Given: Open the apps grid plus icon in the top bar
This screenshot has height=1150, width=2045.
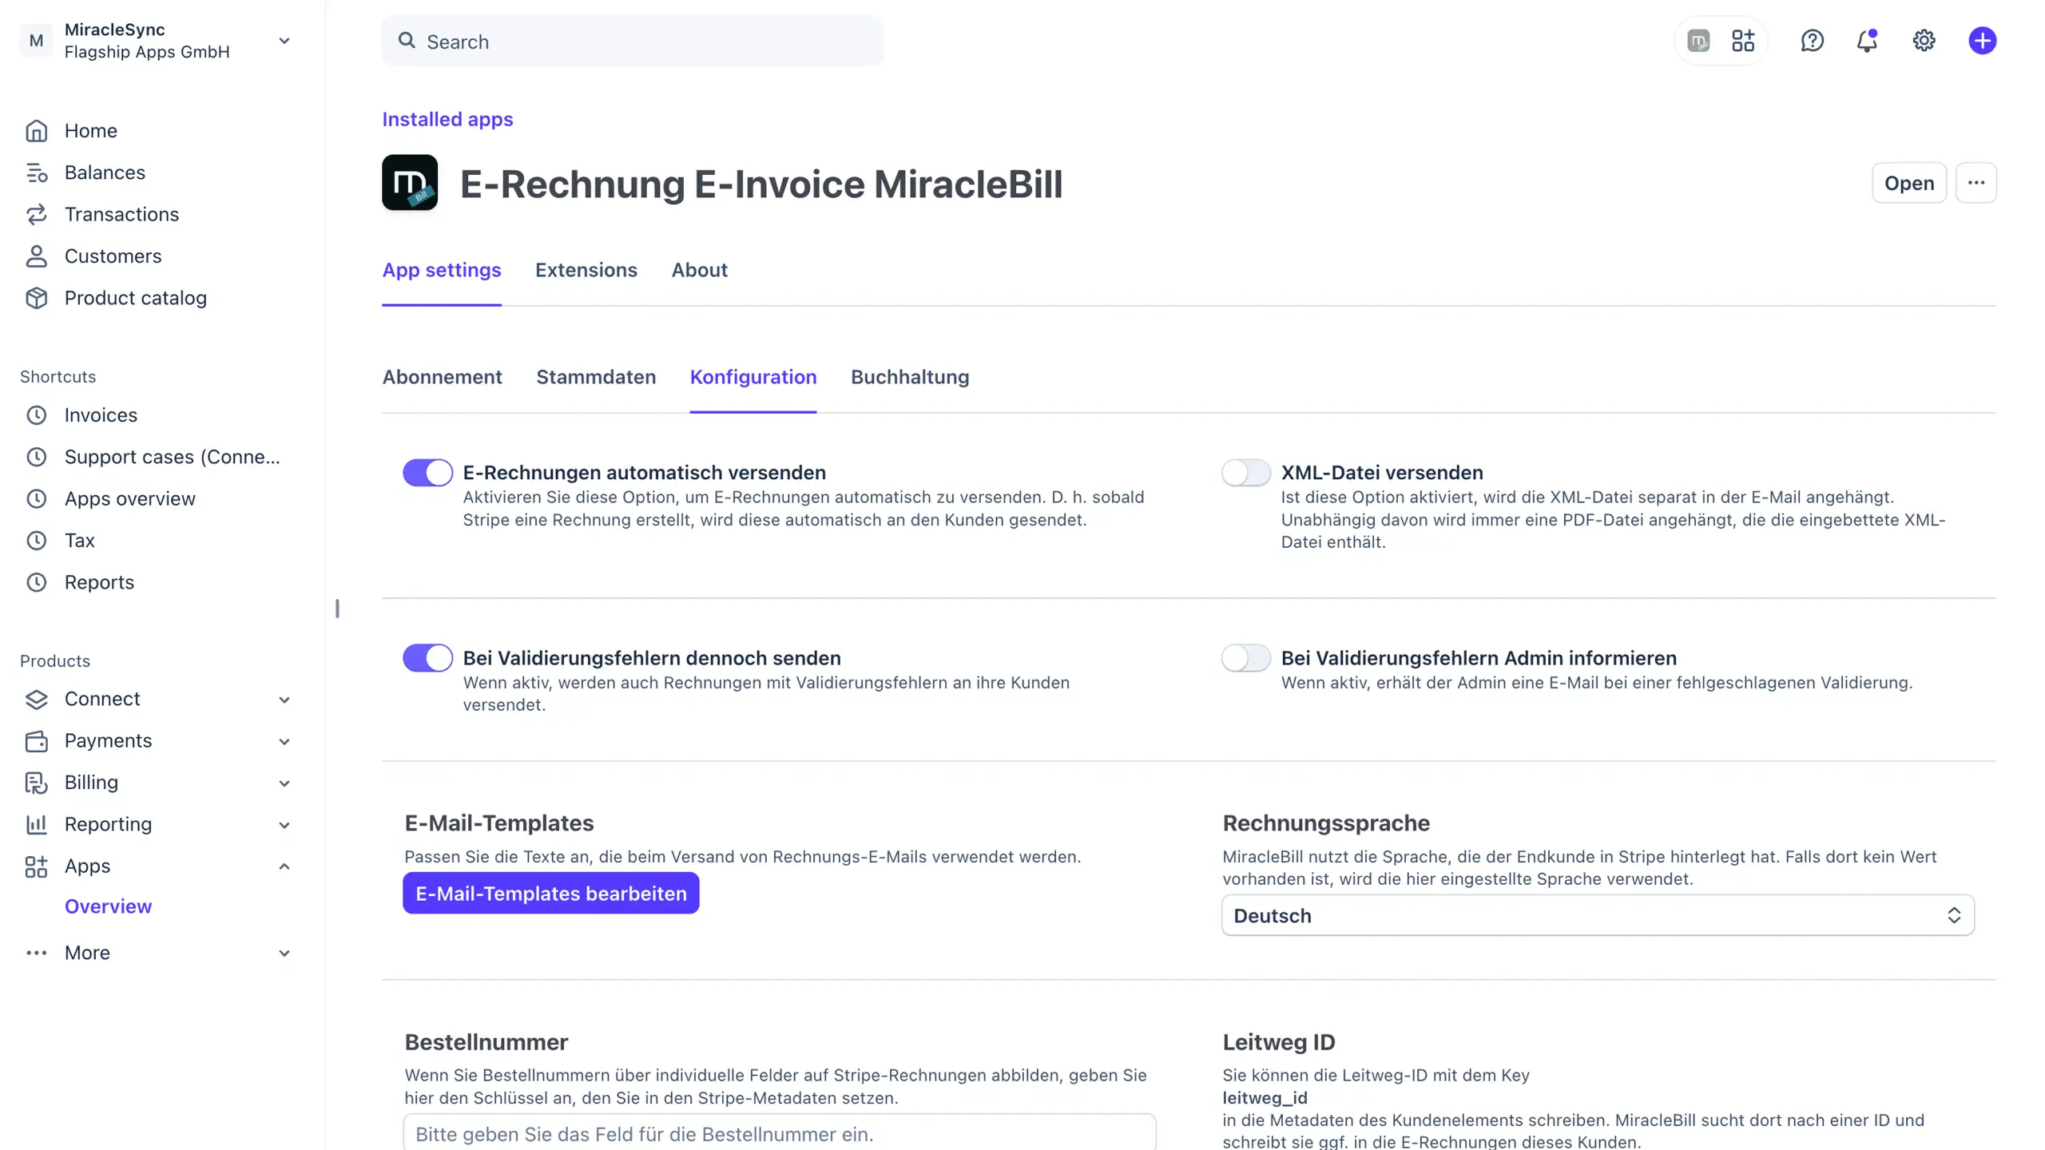Looking at the screenshot, I should (1743, 41).
